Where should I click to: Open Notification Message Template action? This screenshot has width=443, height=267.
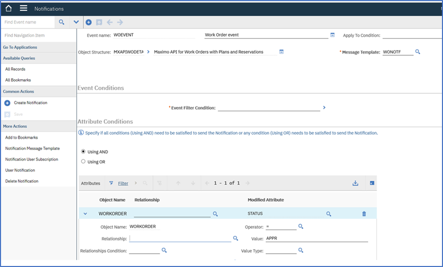pyautogui.click(x=33, y=148)
